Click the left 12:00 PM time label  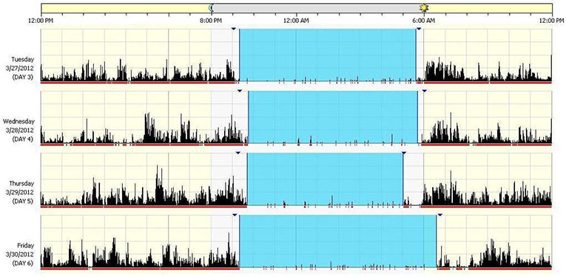coord(41,21)
